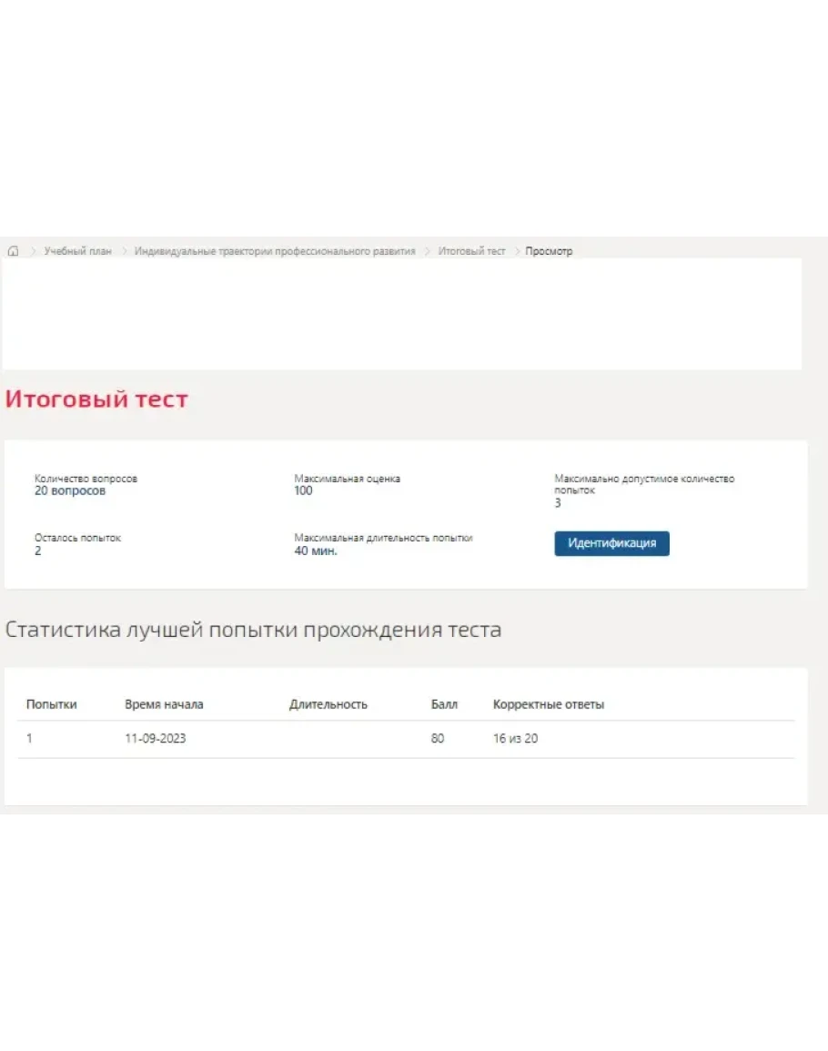Select the 'Просмотр' breadcrumb item
Screen dimensions: 828x1051
[x=549, y=251]
